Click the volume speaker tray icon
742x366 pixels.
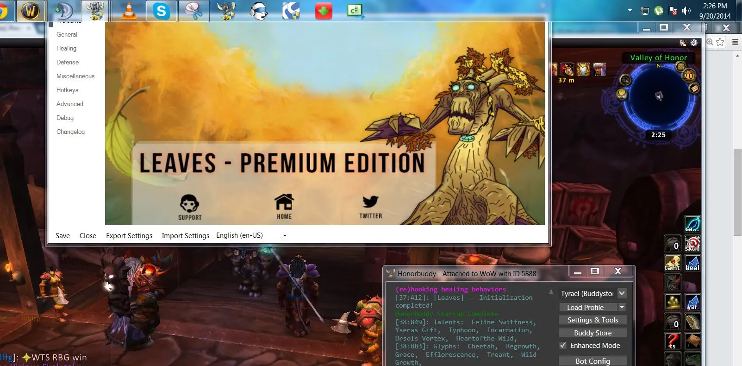(686, 11)
